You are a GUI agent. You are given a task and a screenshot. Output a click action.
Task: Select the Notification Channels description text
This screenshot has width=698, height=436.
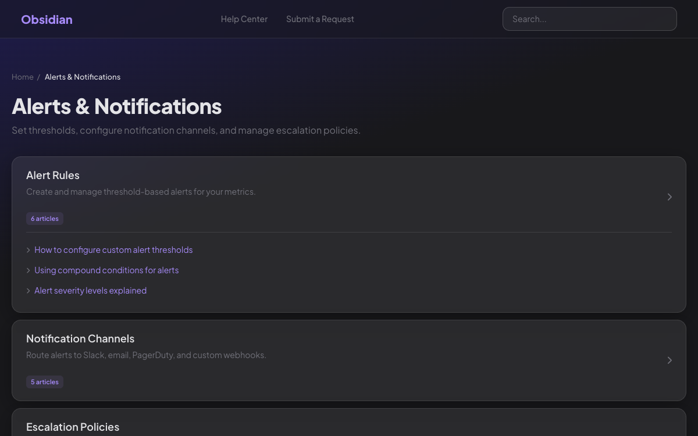tap(146, 355)
